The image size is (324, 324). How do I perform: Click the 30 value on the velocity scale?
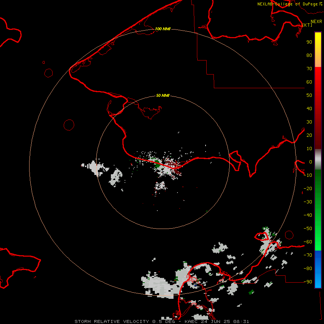coord(309,122)
